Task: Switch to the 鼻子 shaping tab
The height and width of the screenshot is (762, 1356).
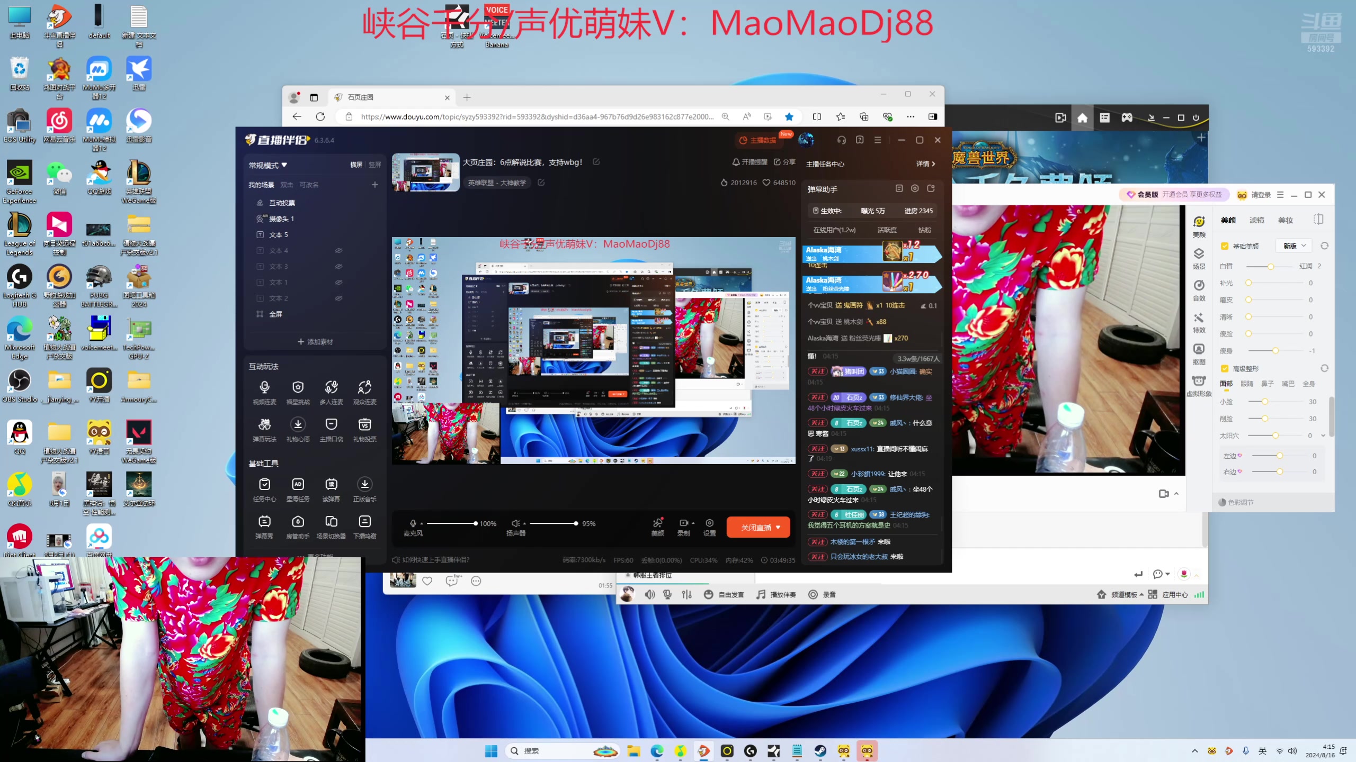Action: 1267,384
